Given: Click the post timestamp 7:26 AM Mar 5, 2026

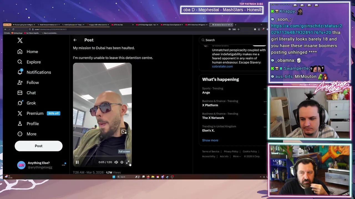Looking at the screenshot, I should pyautogui.click(x=88, y=172).
